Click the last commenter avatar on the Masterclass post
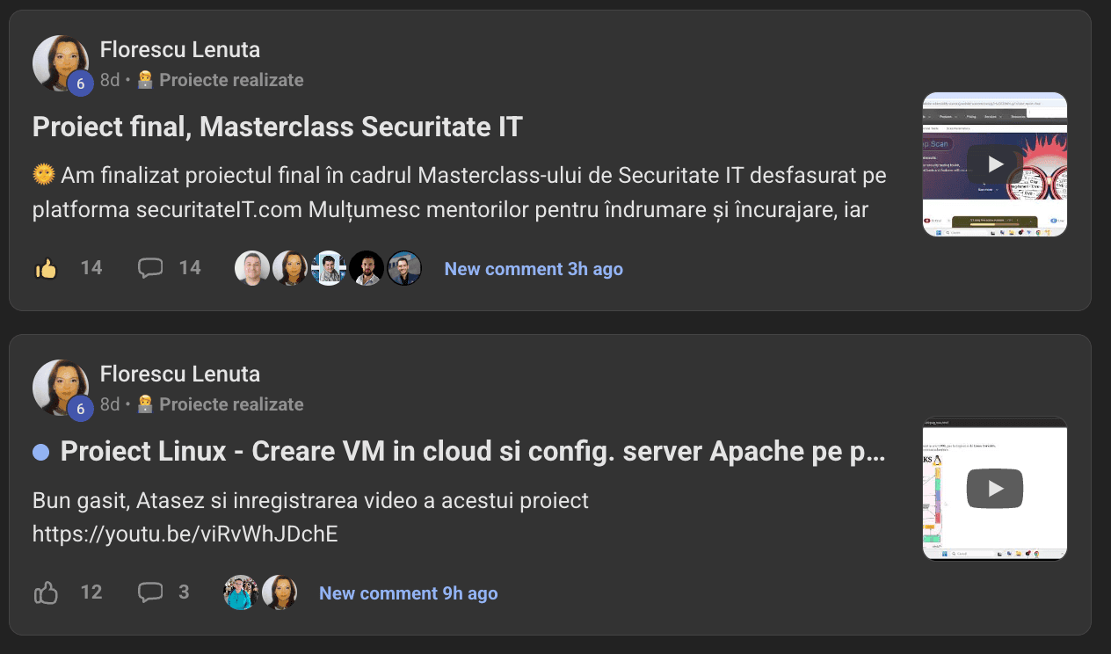This screenshot has width=1111, height=654. [x=404, y=268]
